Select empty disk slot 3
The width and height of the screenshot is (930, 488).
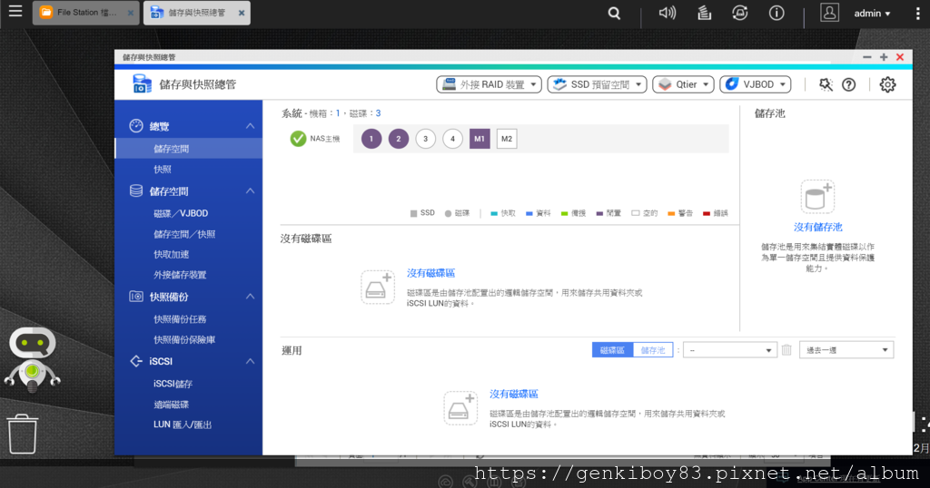[x=425, y=139]
